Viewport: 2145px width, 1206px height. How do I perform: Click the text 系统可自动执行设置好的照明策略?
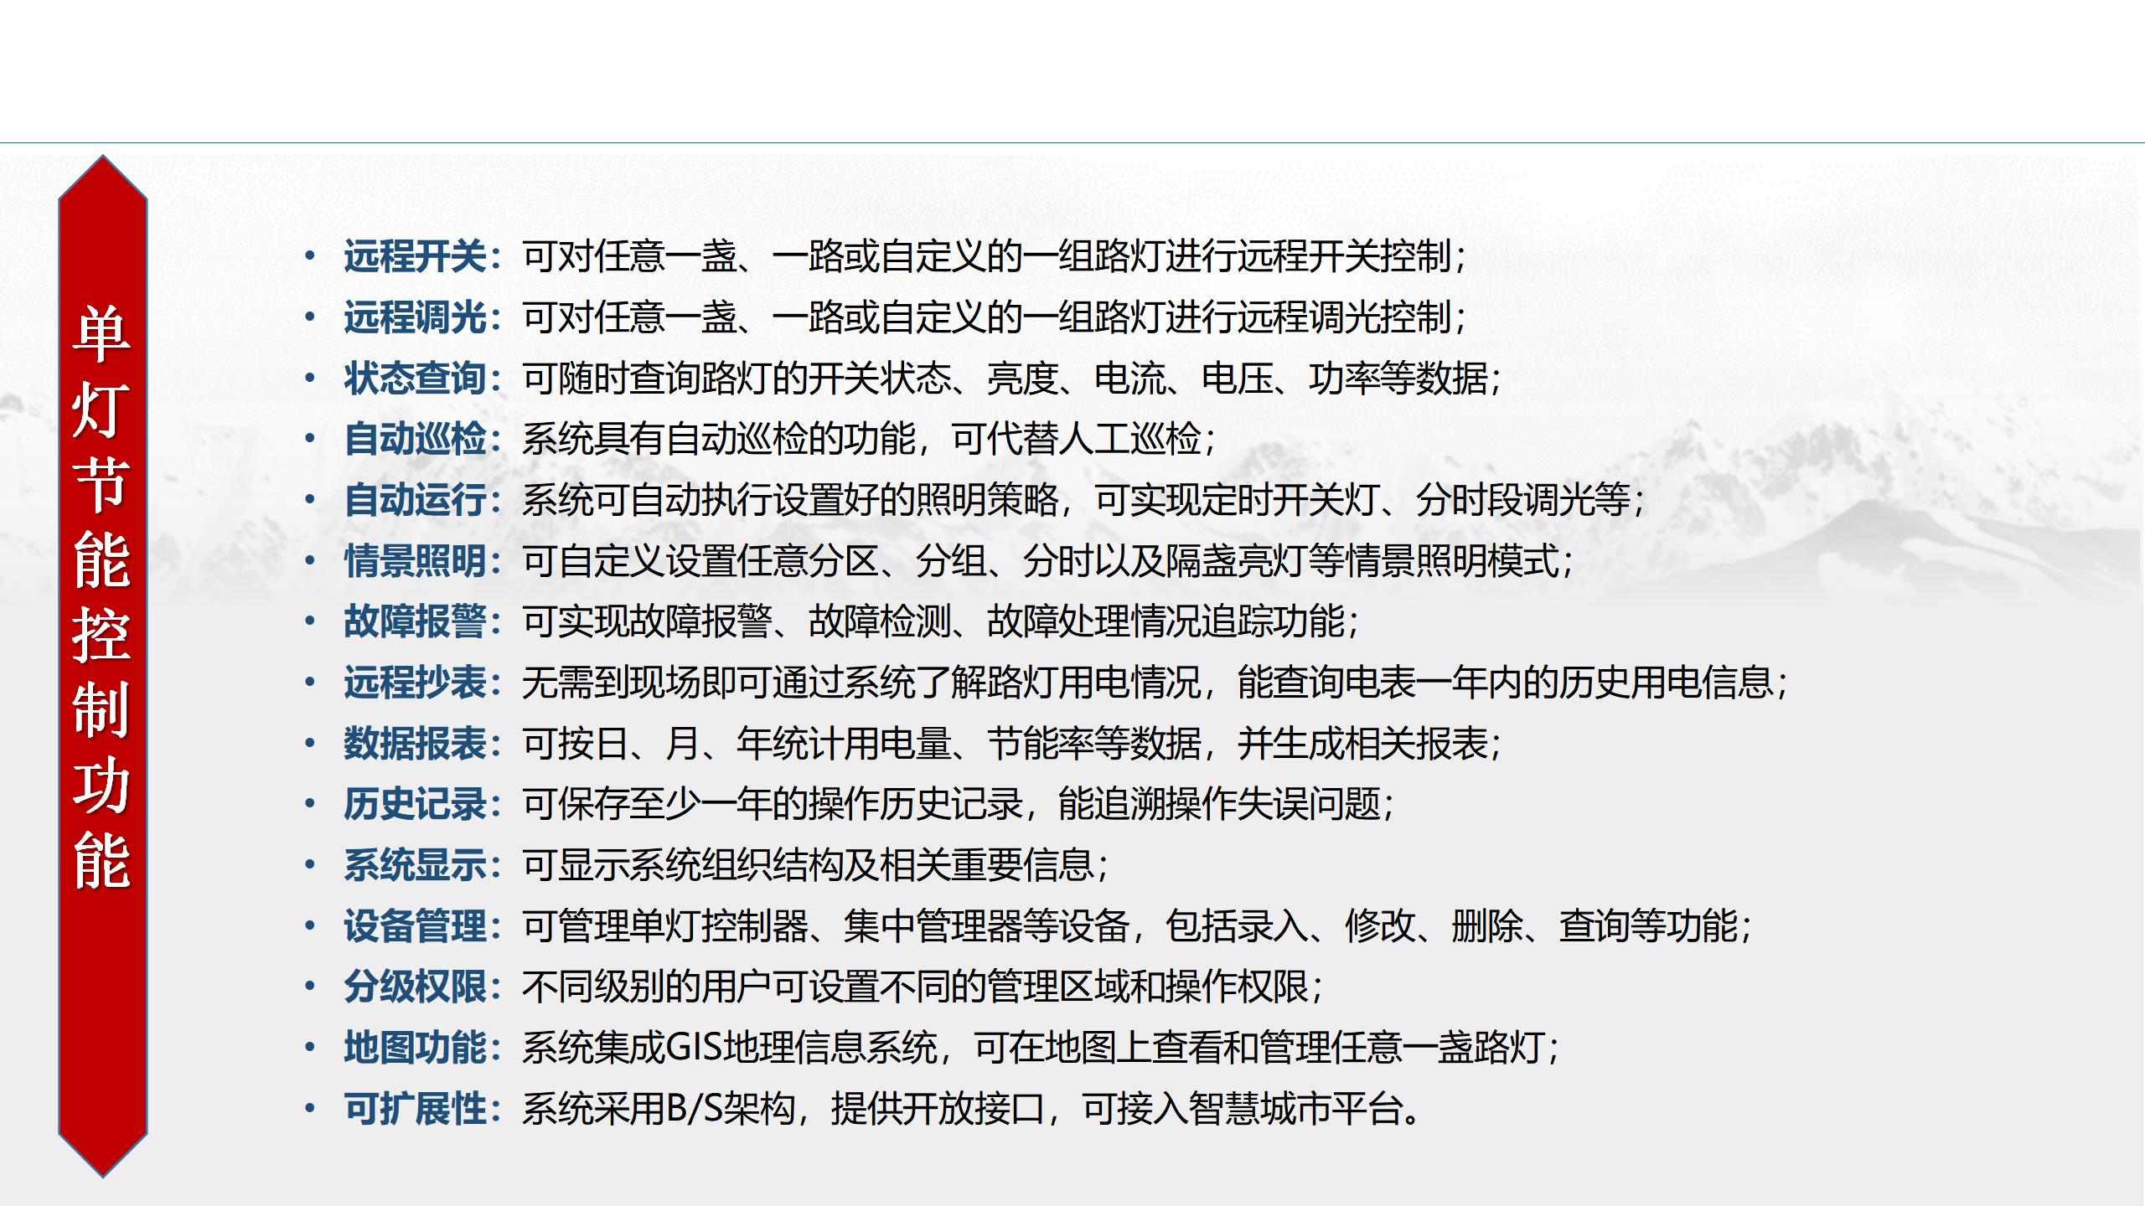pos(790,500)
